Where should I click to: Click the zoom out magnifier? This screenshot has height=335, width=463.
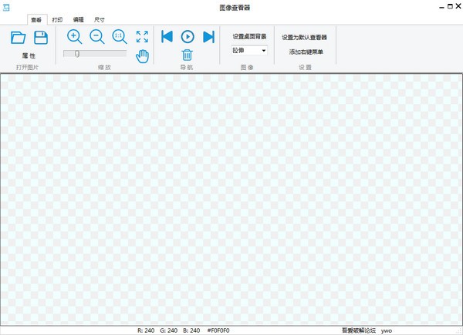point(97,36)
